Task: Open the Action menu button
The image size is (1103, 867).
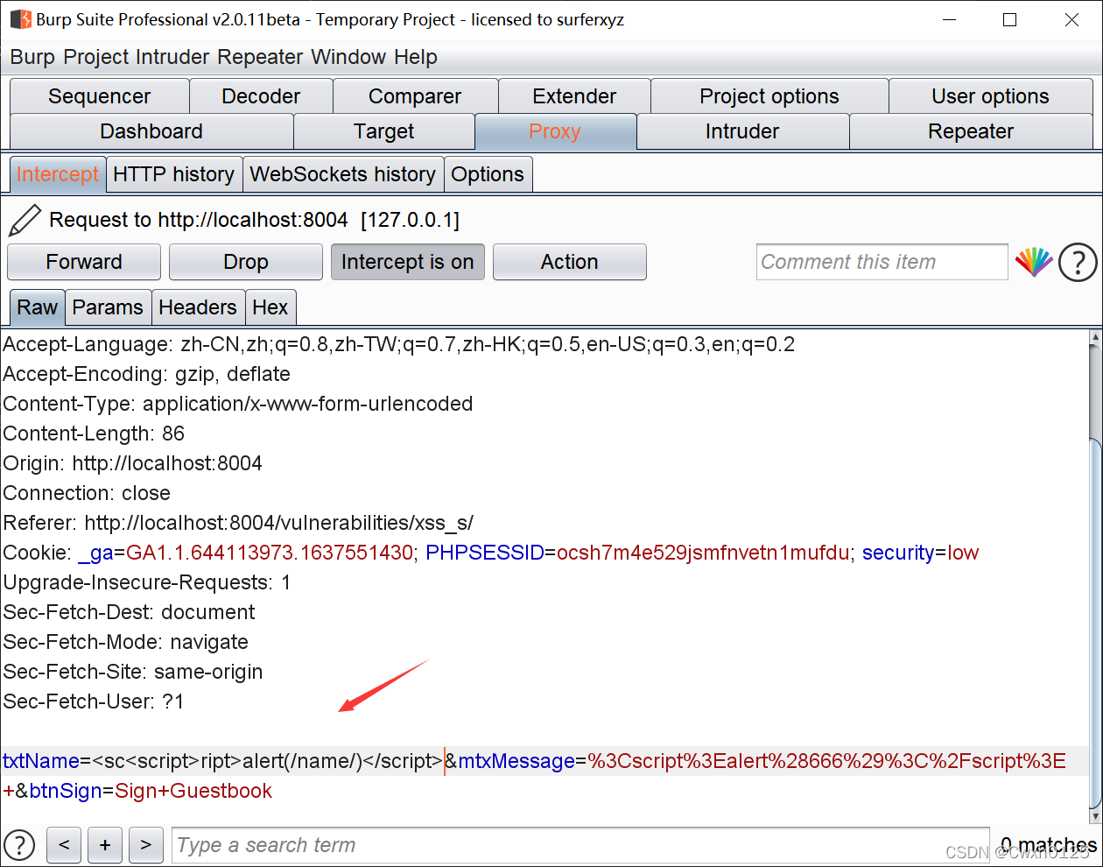Action: click(570, 262)
